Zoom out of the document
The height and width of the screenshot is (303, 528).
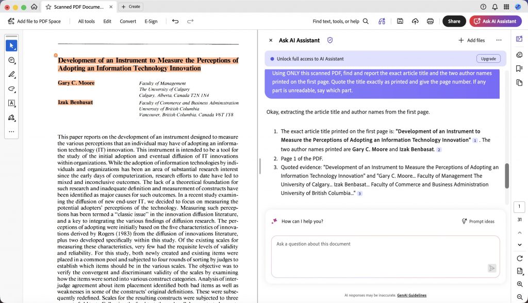[x=520, y=297]
